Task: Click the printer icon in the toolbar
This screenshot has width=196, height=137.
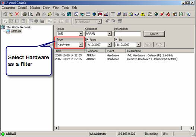Action: tap(25, 14)
